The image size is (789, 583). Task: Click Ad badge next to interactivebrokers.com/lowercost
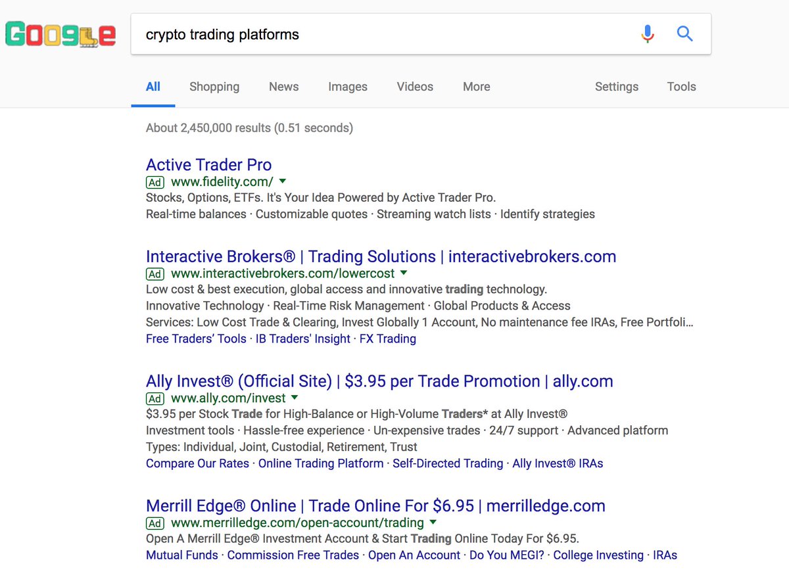tap(155, 273)
